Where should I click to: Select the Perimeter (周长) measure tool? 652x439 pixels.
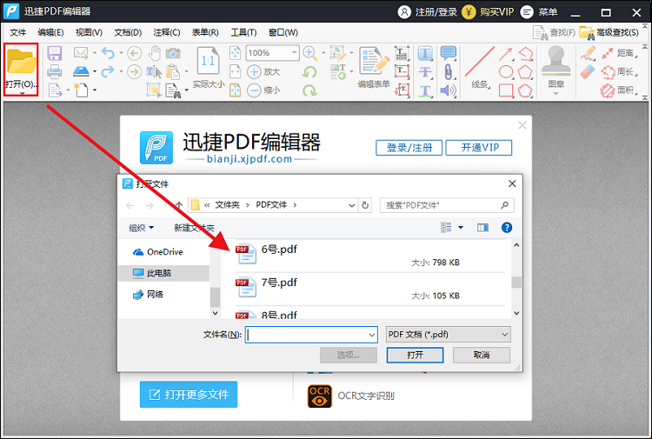pyautogui.click(x=619, y=72)
